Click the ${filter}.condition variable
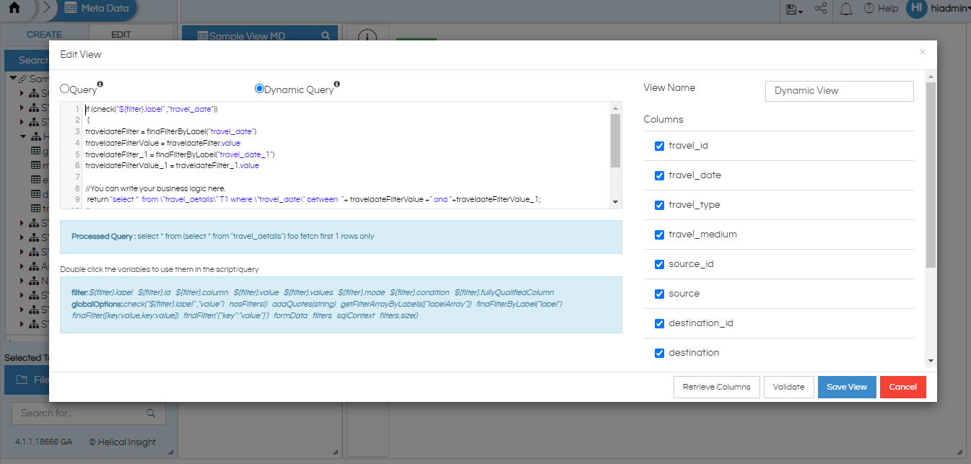971x464 pixels. pyautogui.click(x=420, y=292)
